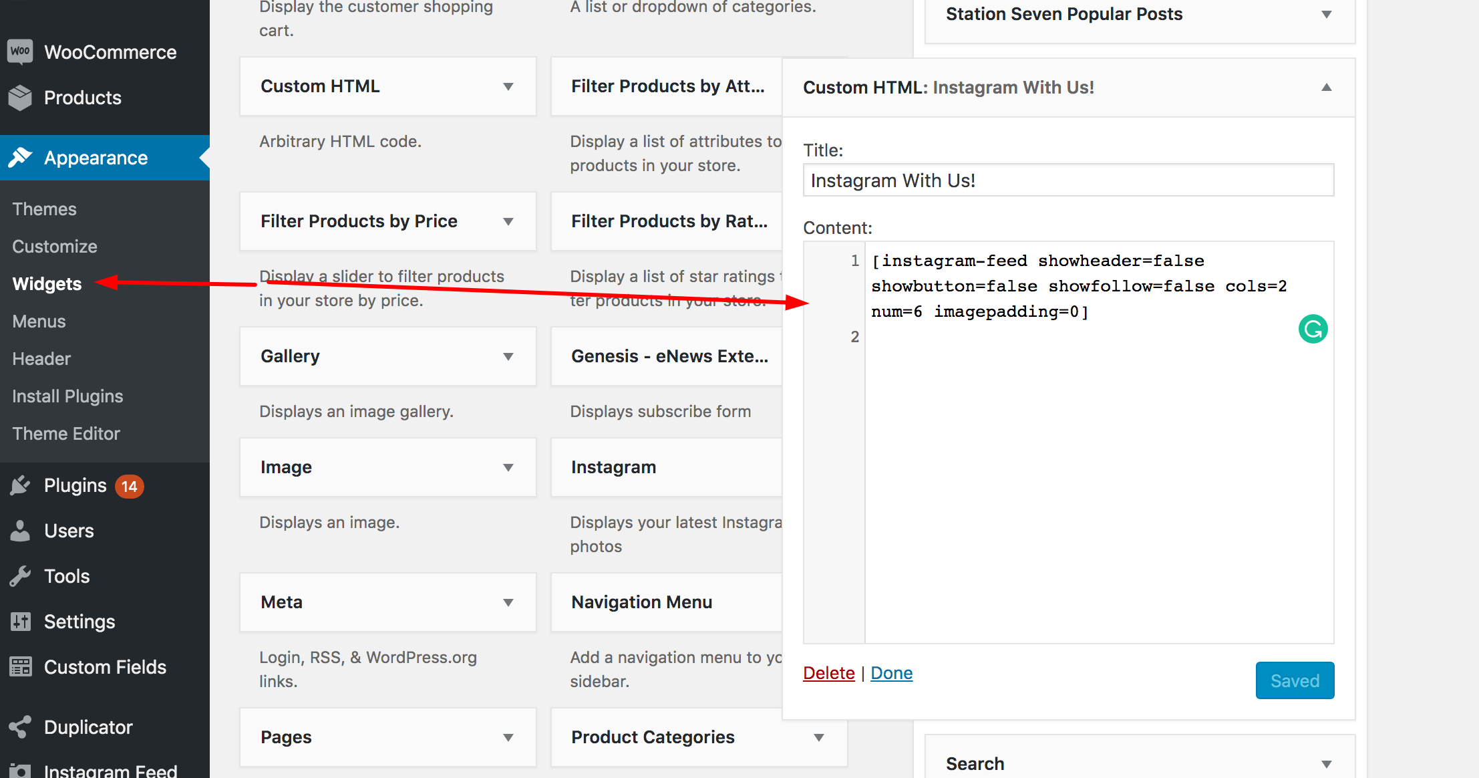Select the Navigation Menu widget

(x=667, y=602)
